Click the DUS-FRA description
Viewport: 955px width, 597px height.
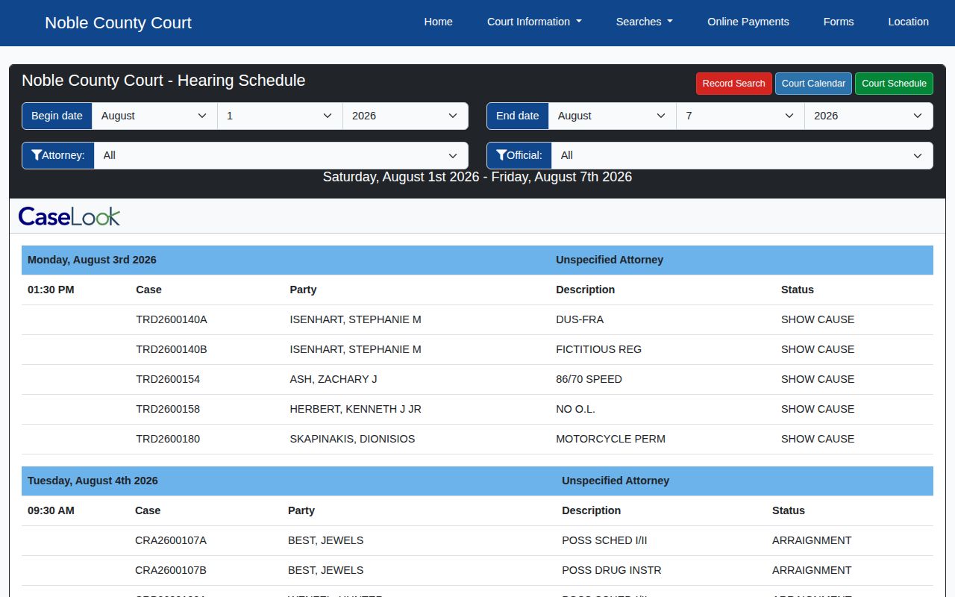point(580,319)
